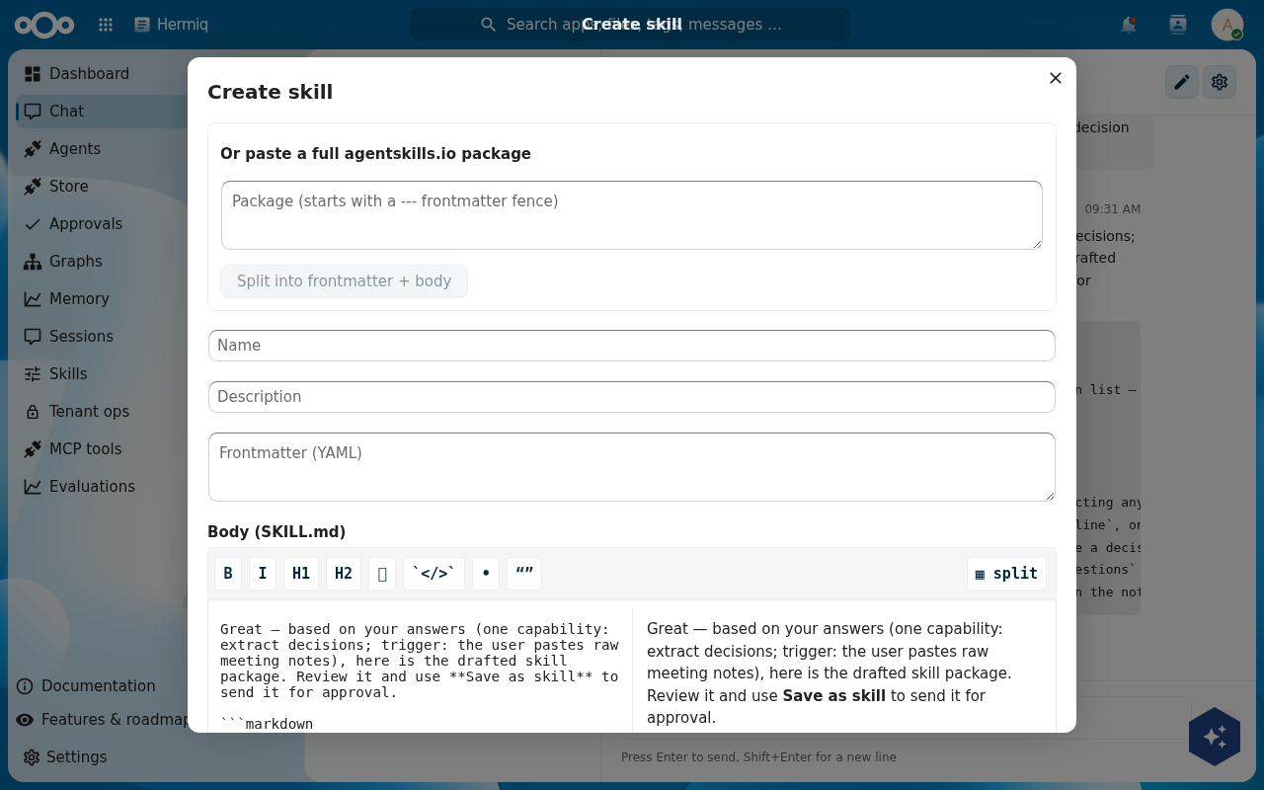The image size is (1264, 790).
Task: Open Chat in the sidebar
Action: (66, 112)
